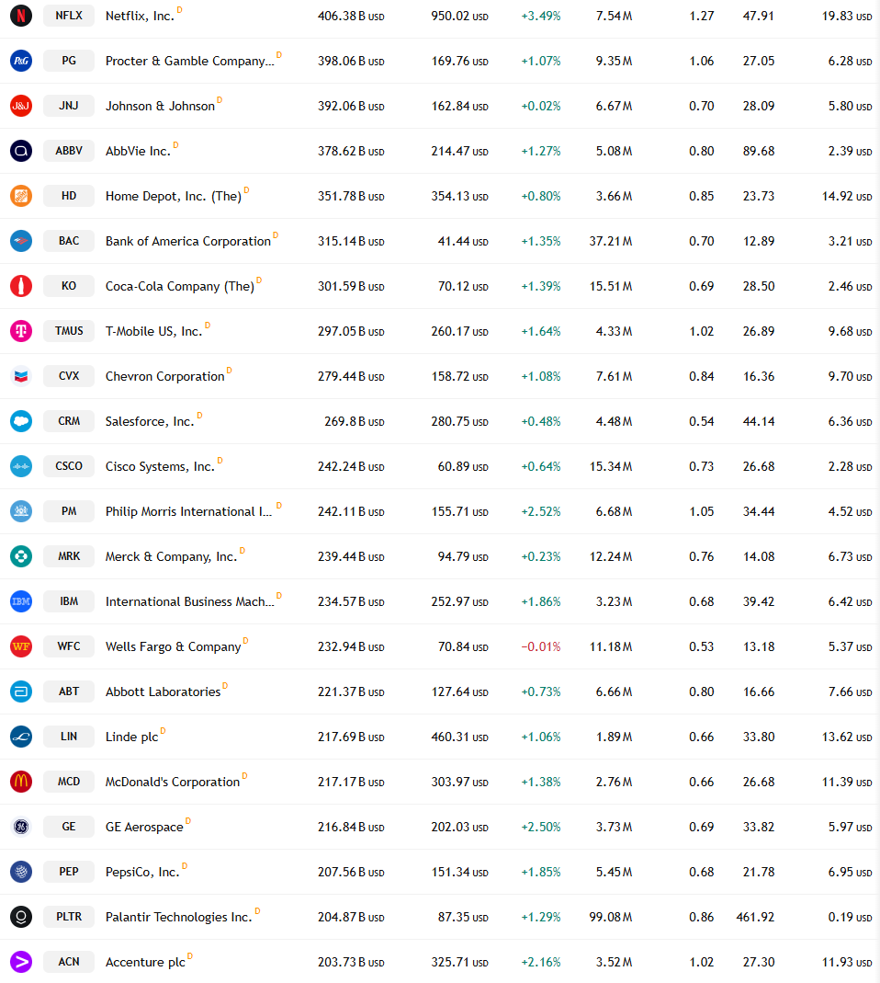Open Bank of America Corporation link
This screenshot has width=880, height=983.
pos(188,241)
